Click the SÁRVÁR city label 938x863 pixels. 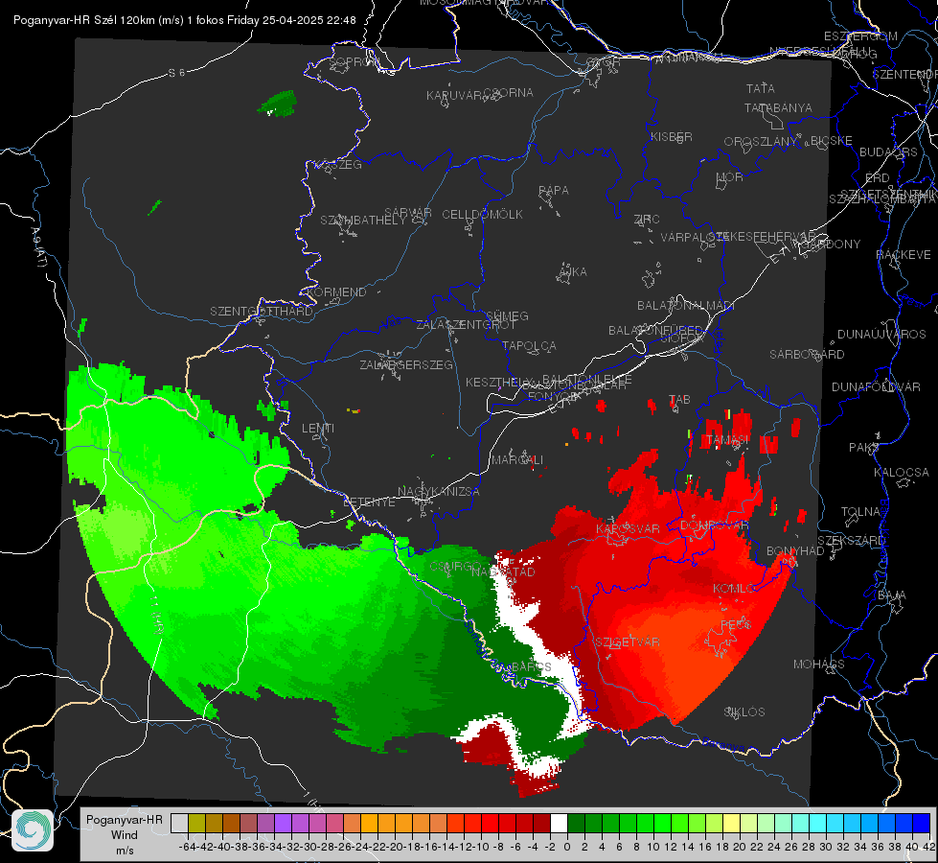pyautogui.click(x=408, y=213)
